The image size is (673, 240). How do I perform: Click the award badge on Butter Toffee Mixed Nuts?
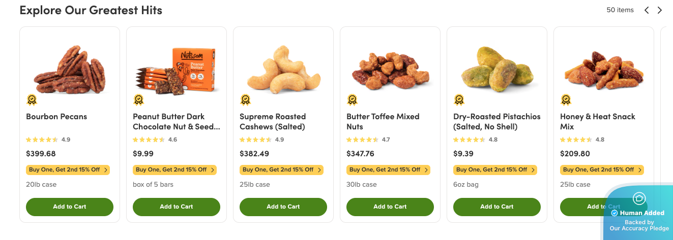(353, 100)
